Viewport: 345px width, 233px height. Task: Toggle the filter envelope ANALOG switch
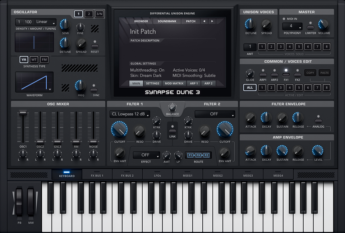[x=318, y=121]
